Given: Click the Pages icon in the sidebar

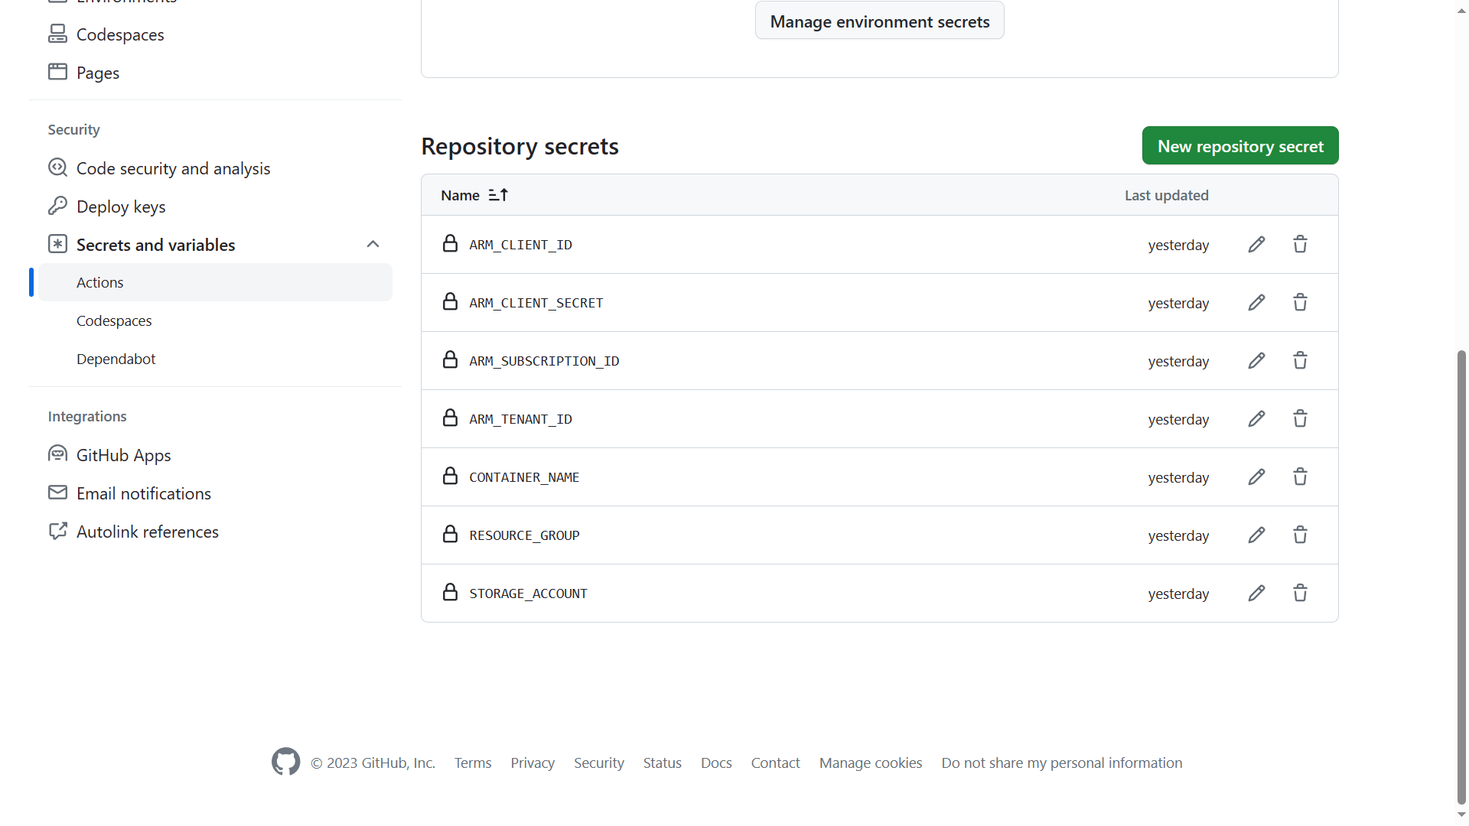Looking at the screenshot, I should [x=57, y=71].
